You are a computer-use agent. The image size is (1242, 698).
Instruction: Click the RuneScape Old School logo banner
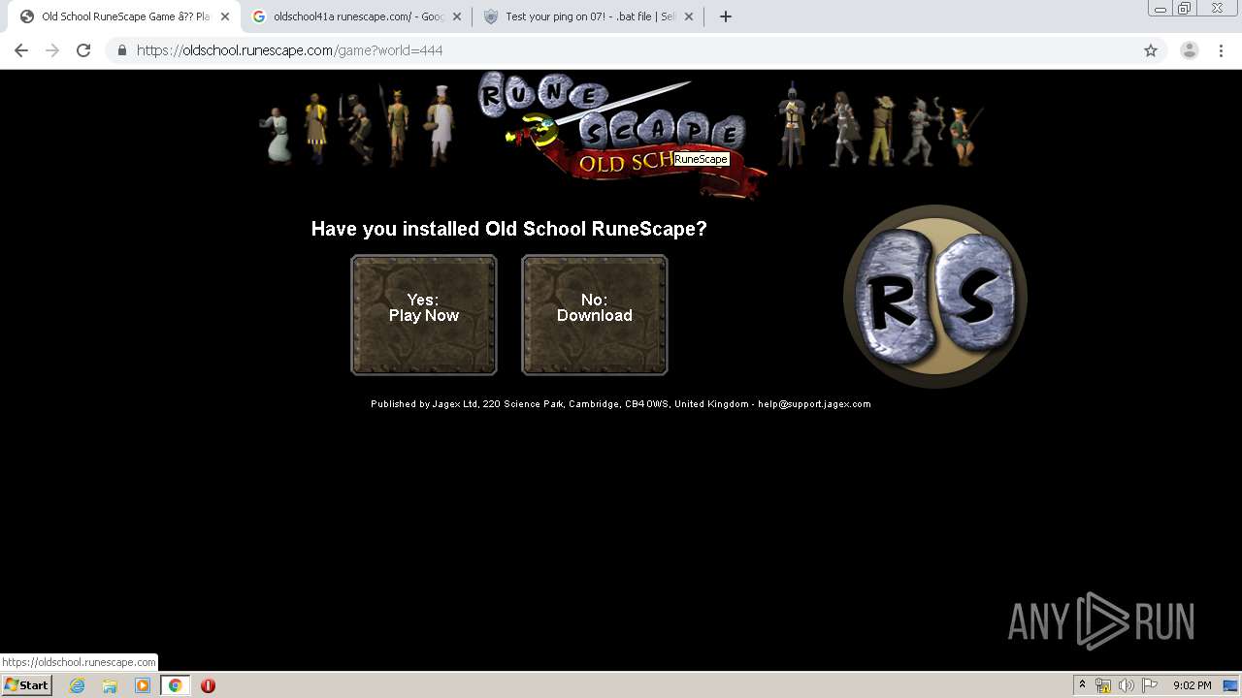(621, 134)
